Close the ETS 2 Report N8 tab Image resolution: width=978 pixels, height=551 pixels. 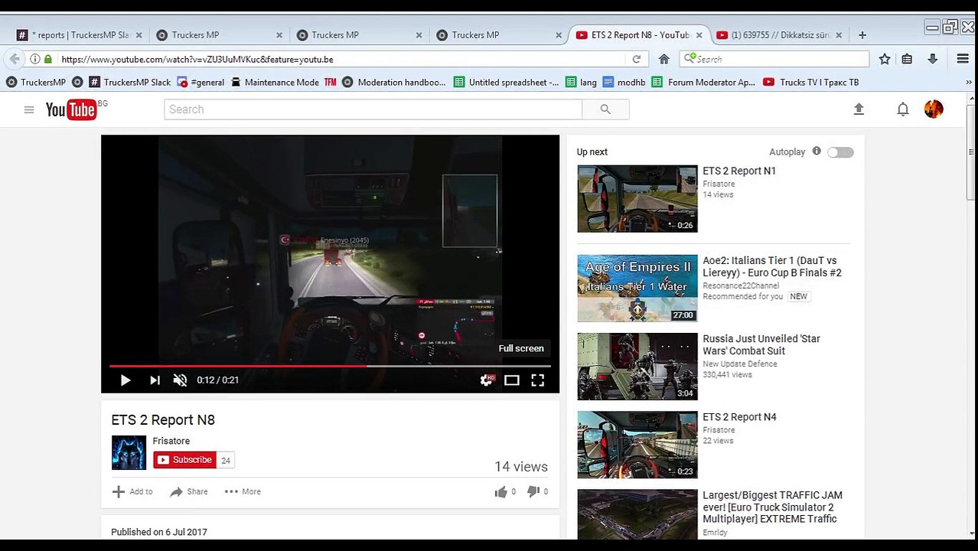(x=699, y=35)
